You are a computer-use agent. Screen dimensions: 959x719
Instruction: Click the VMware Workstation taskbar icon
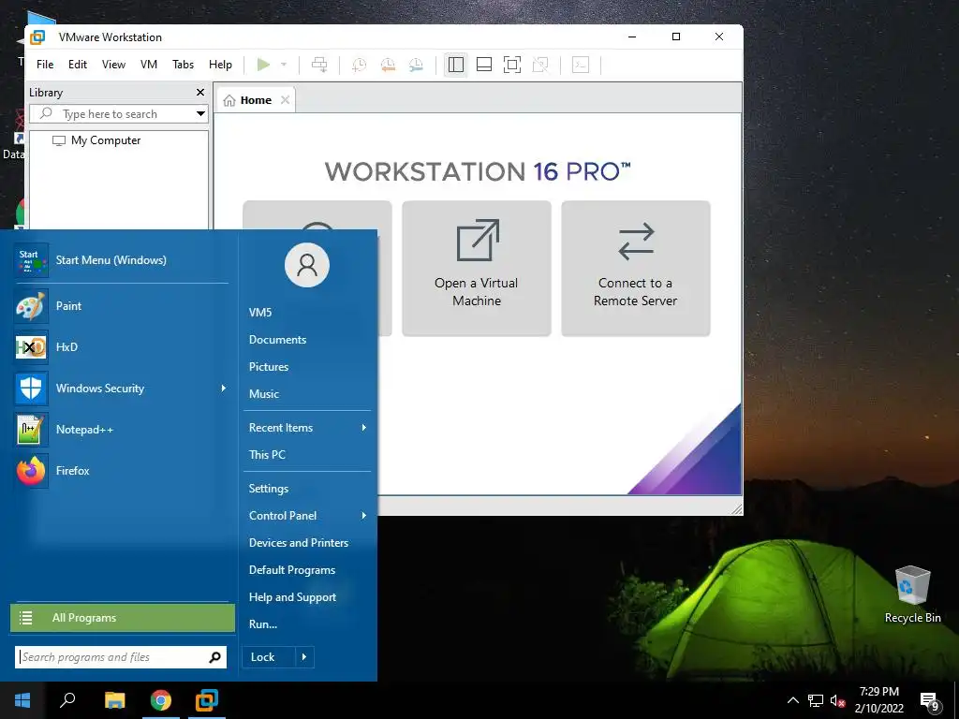tap(207, 700)
